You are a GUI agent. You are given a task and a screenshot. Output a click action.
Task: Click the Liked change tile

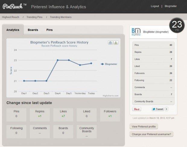point(87,115)
